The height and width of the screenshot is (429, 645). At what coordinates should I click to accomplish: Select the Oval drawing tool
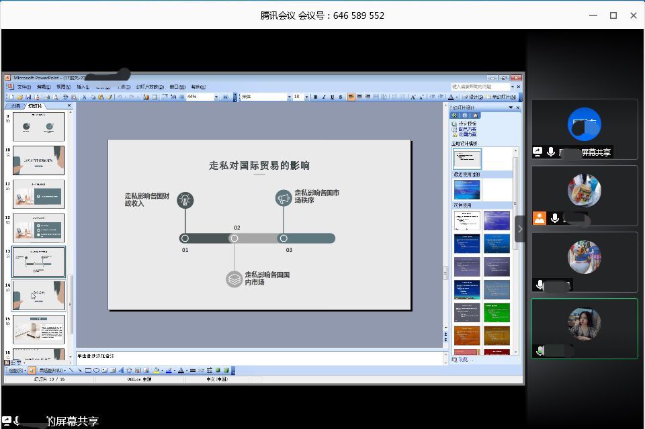click(97, 371)
